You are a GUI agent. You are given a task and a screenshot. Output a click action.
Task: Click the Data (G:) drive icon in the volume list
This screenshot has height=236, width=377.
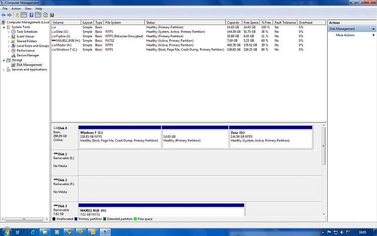click(x=54, y=32)
